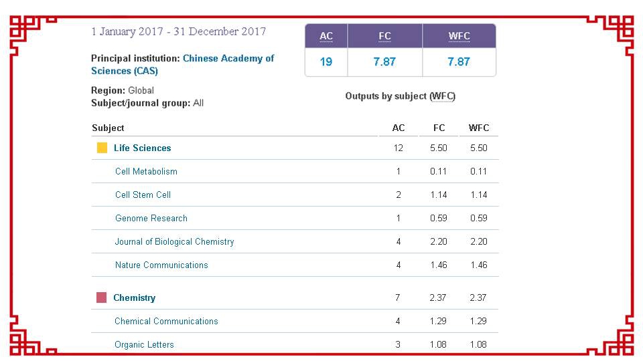Click the yellow Life Sciences color square
The image size is (643, 361).
102,148
